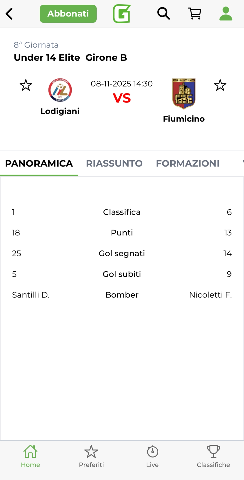Open Live scores in bottom navigation

point(152,456)
